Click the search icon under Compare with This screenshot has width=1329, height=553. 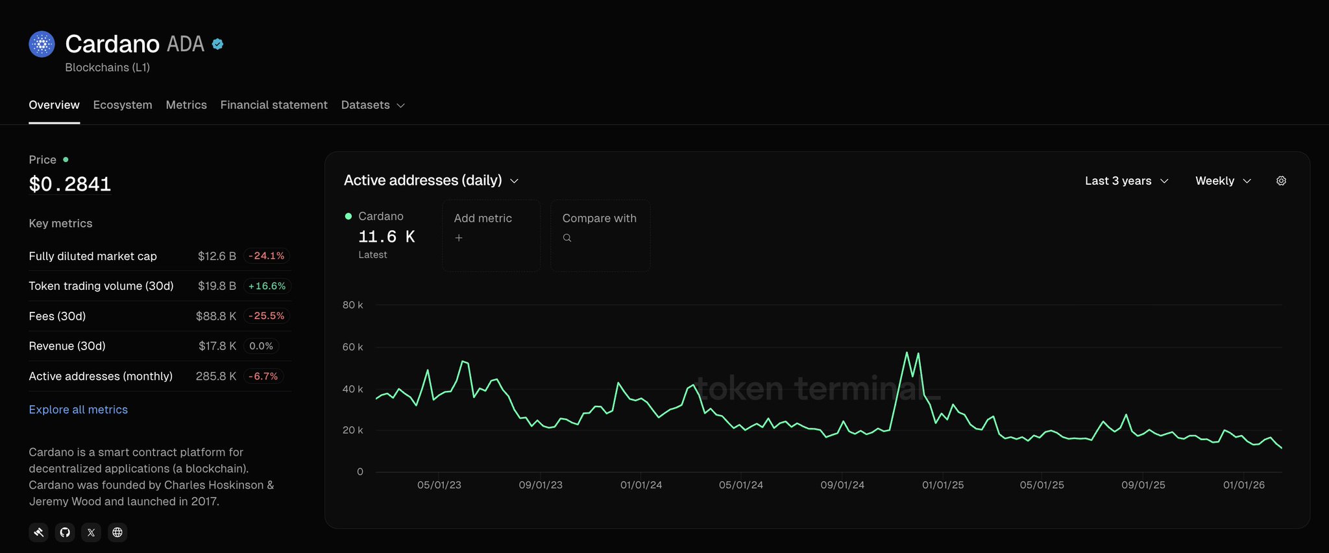567,238
